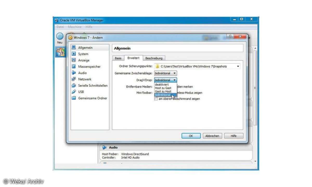Click the dialog title bar help question mark
This screenshot has width=312, height=187.
click(x=230, y=37)
